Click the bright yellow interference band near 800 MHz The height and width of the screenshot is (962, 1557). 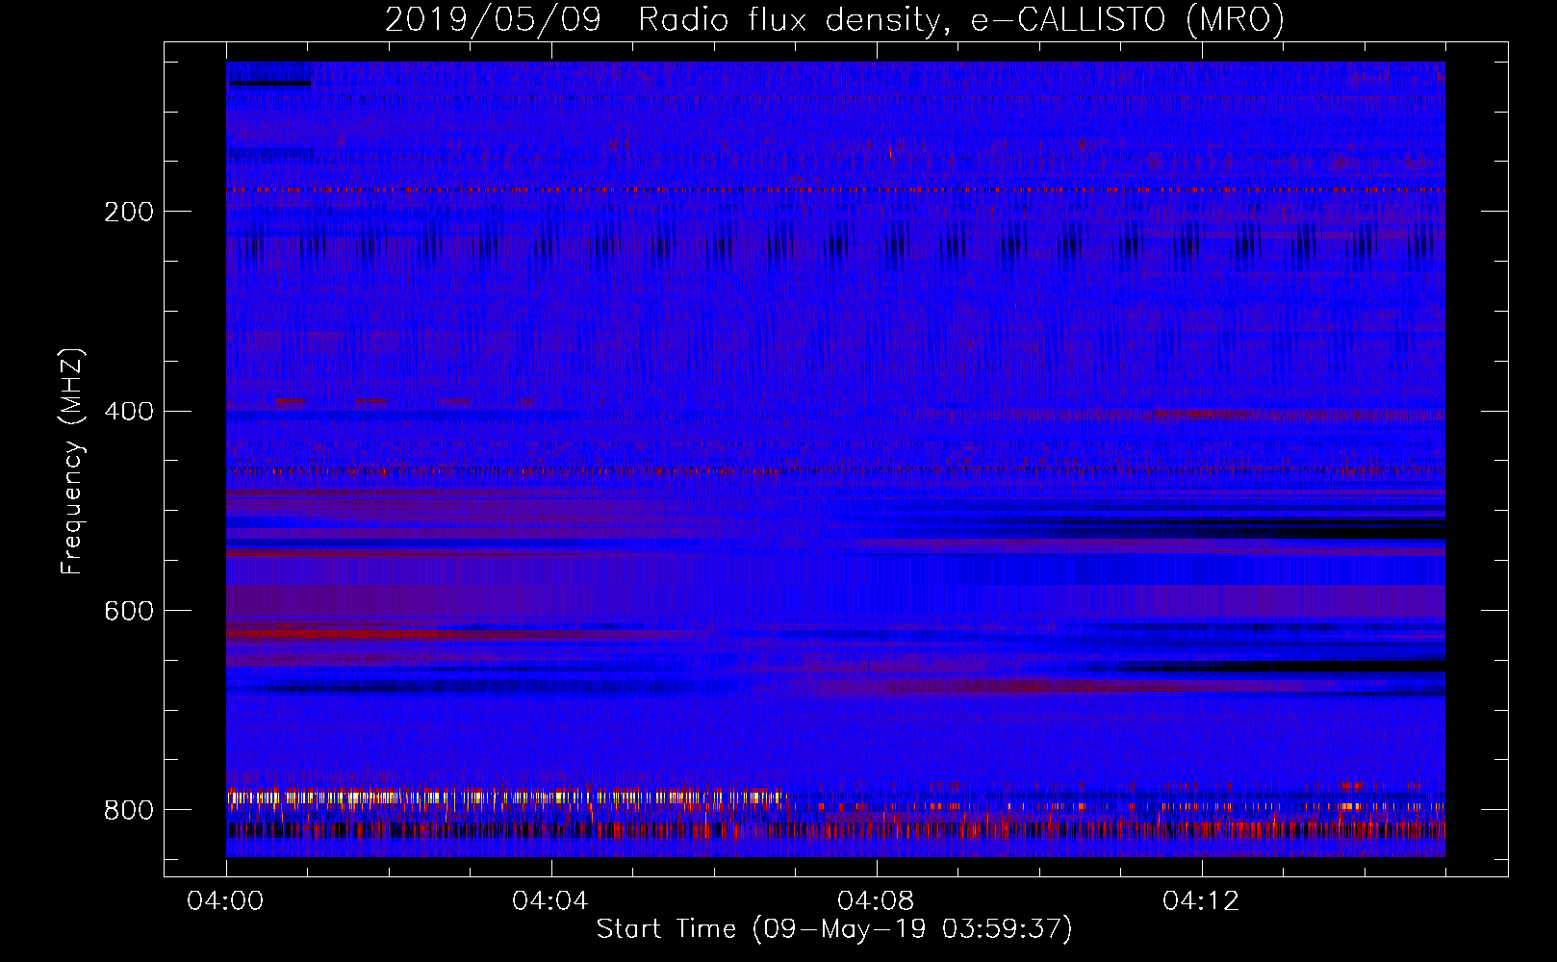505,797
